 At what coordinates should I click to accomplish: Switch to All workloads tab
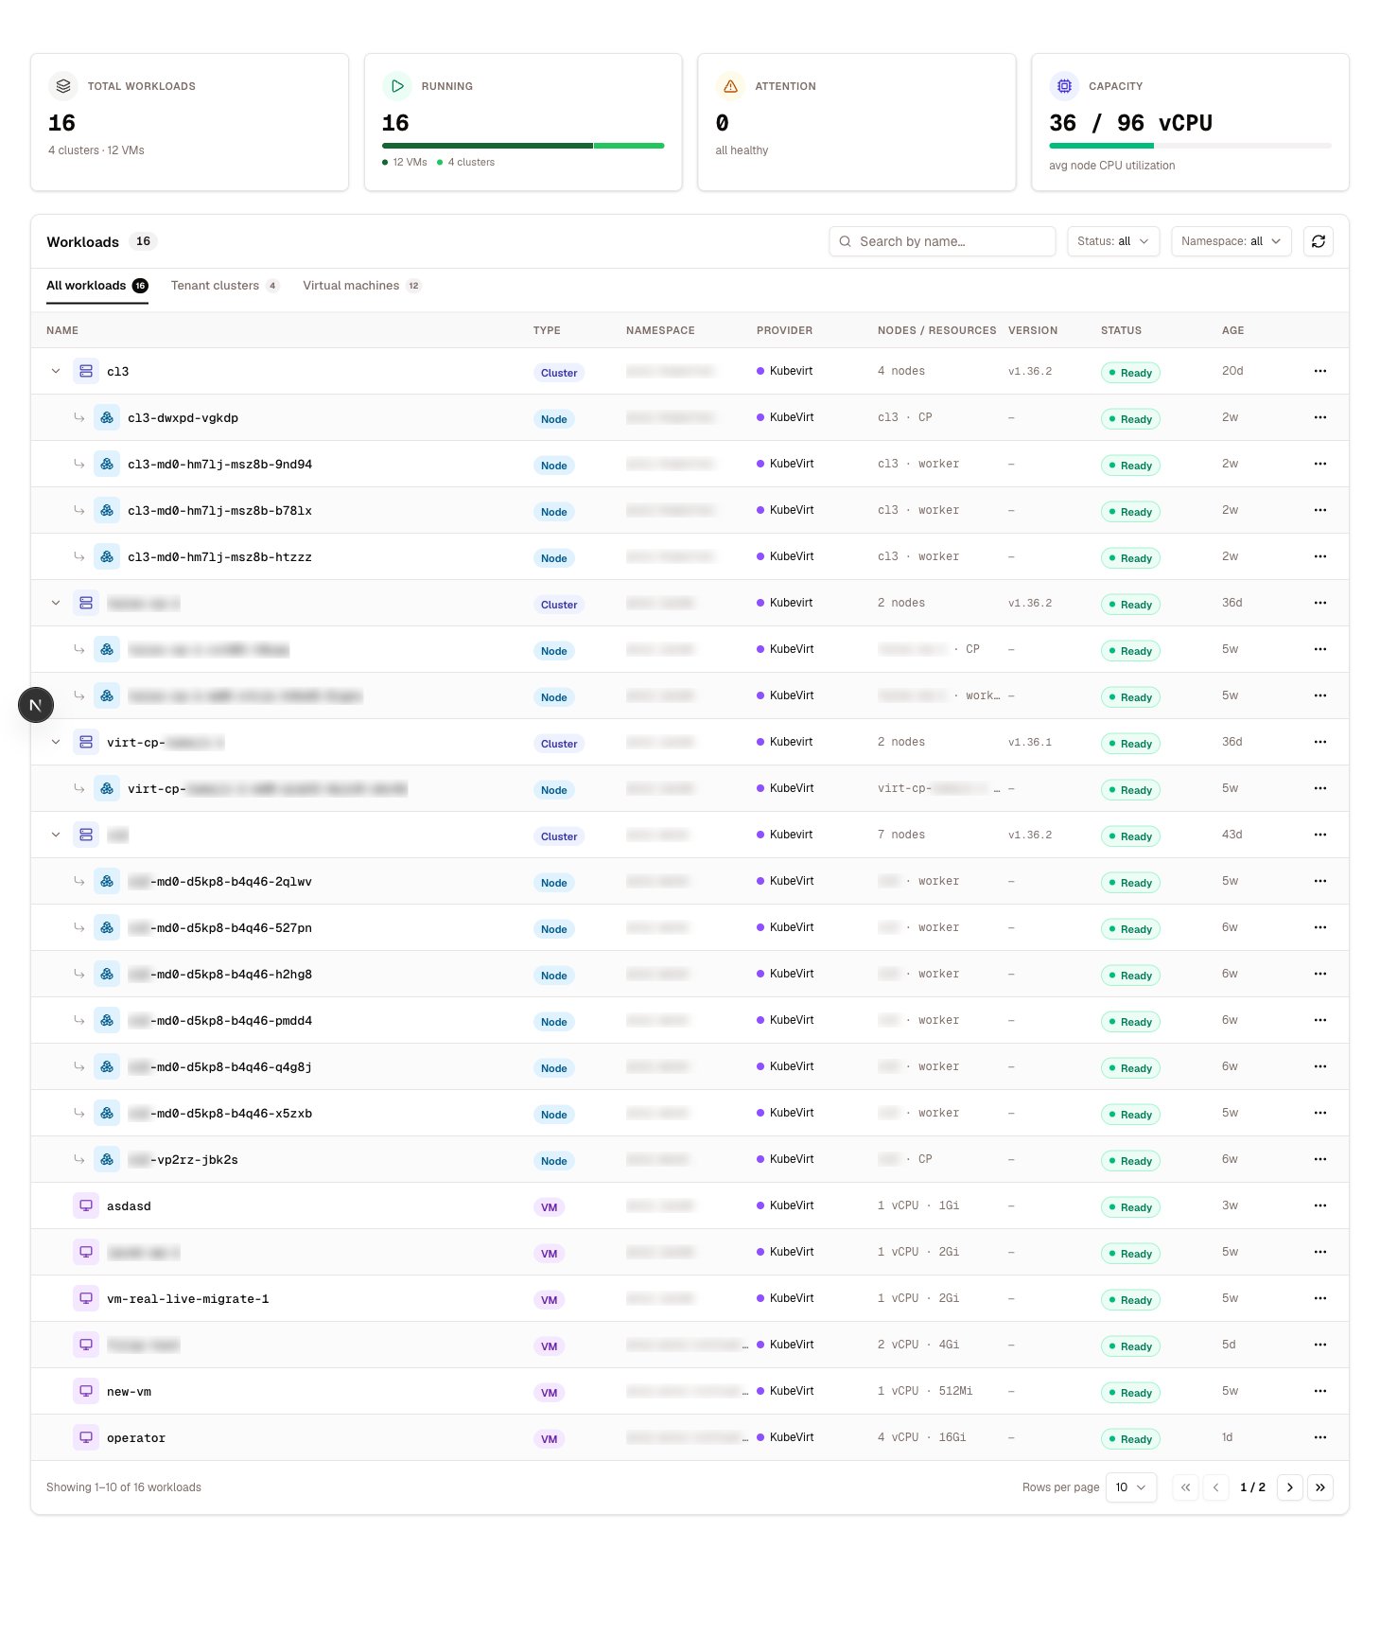tap(97, 286)
